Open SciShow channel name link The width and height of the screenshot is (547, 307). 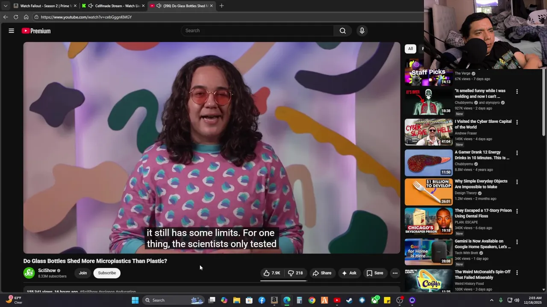pyautogui.click(x=47, y=270)
